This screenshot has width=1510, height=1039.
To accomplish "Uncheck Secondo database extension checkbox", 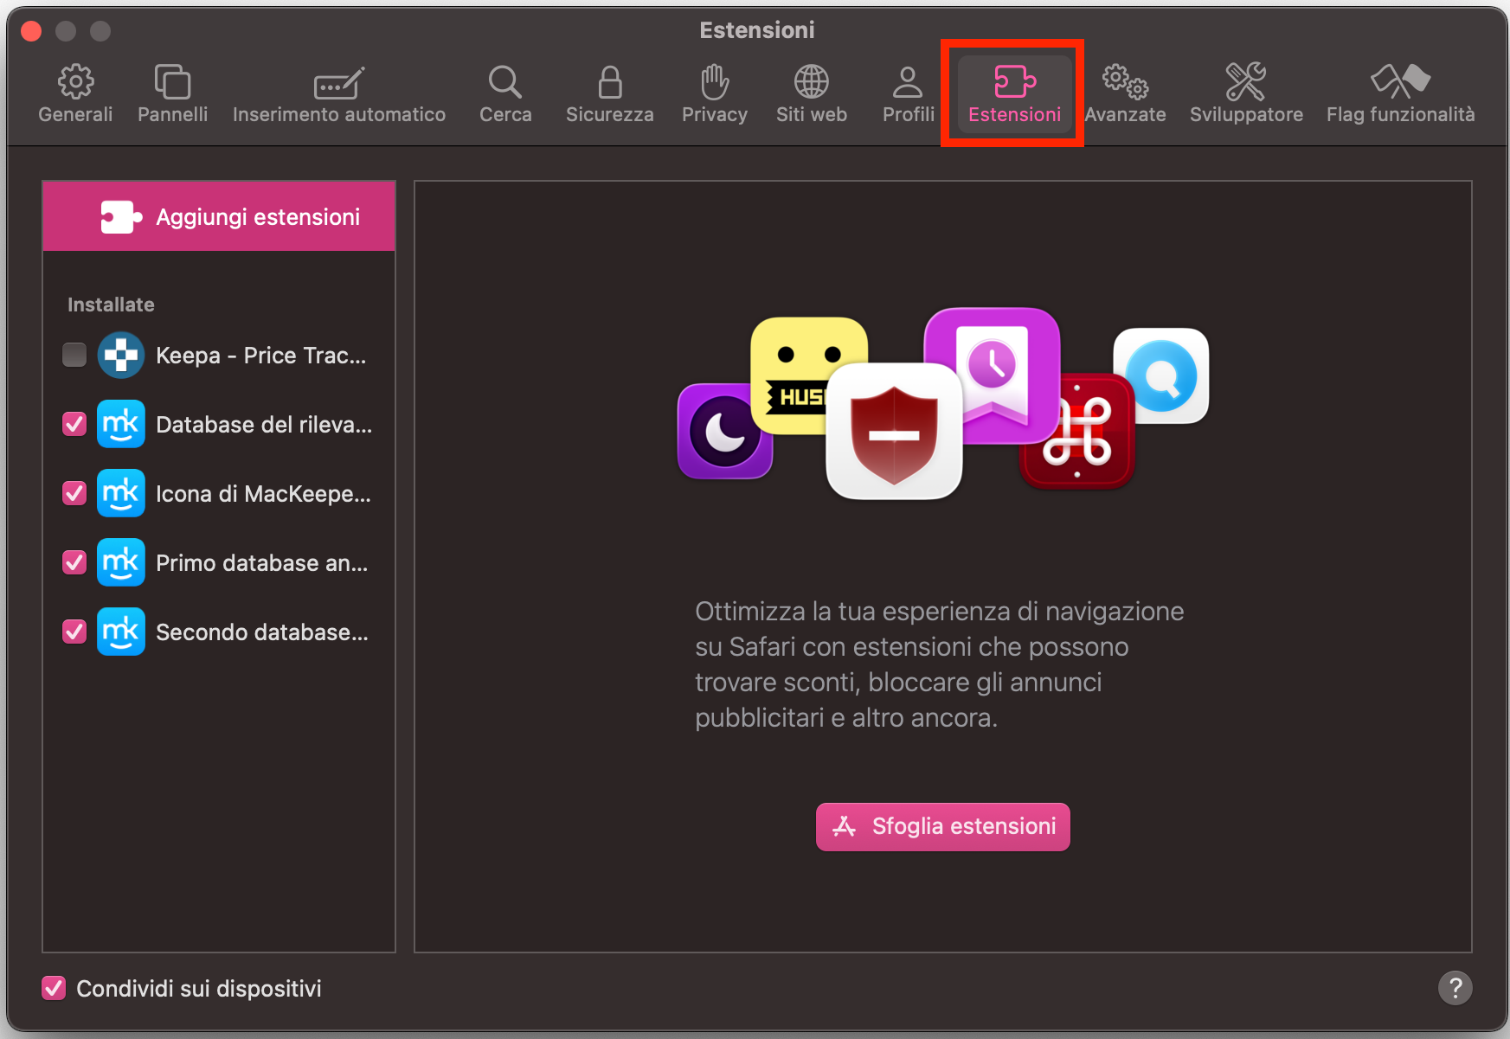I will coord(74,632).
